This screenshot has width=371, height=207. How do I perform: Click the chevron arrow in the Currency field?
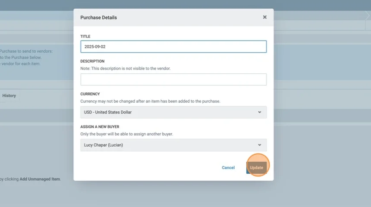260,112
